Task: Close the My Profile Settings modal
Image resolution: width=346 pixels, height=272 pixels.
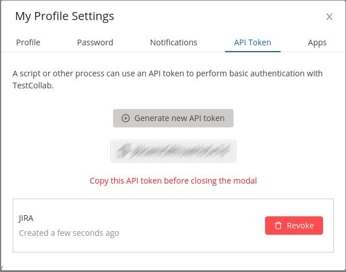Action: click(329, 17)
